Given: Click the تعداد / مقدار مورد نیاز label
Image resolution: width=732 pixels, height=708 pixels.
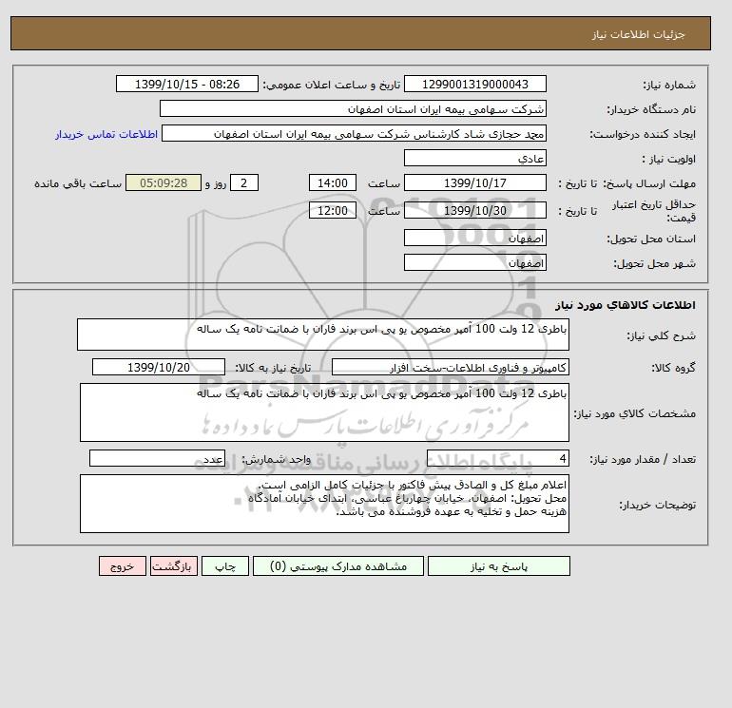Looking at the screenshot, I should (643, 459).
